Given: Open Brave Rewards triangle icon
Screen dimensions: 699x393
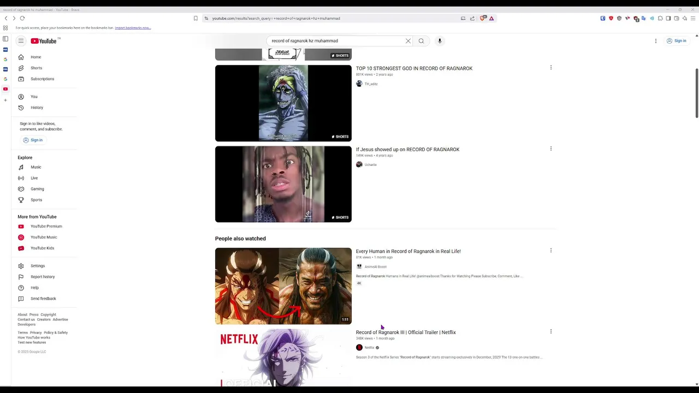Looking at the screenshot, I should pos(491,18).
